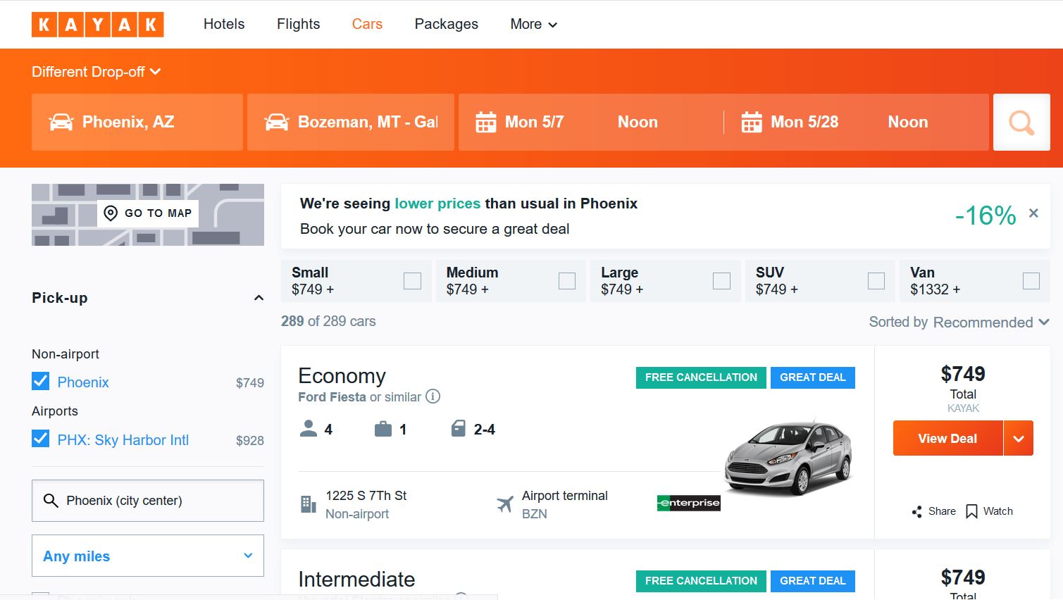Image resolution: width=1063 pixels, height=600 pixels.
Task: Edit the Bozeman, MT drop-off field
Action: coord(350,122)
